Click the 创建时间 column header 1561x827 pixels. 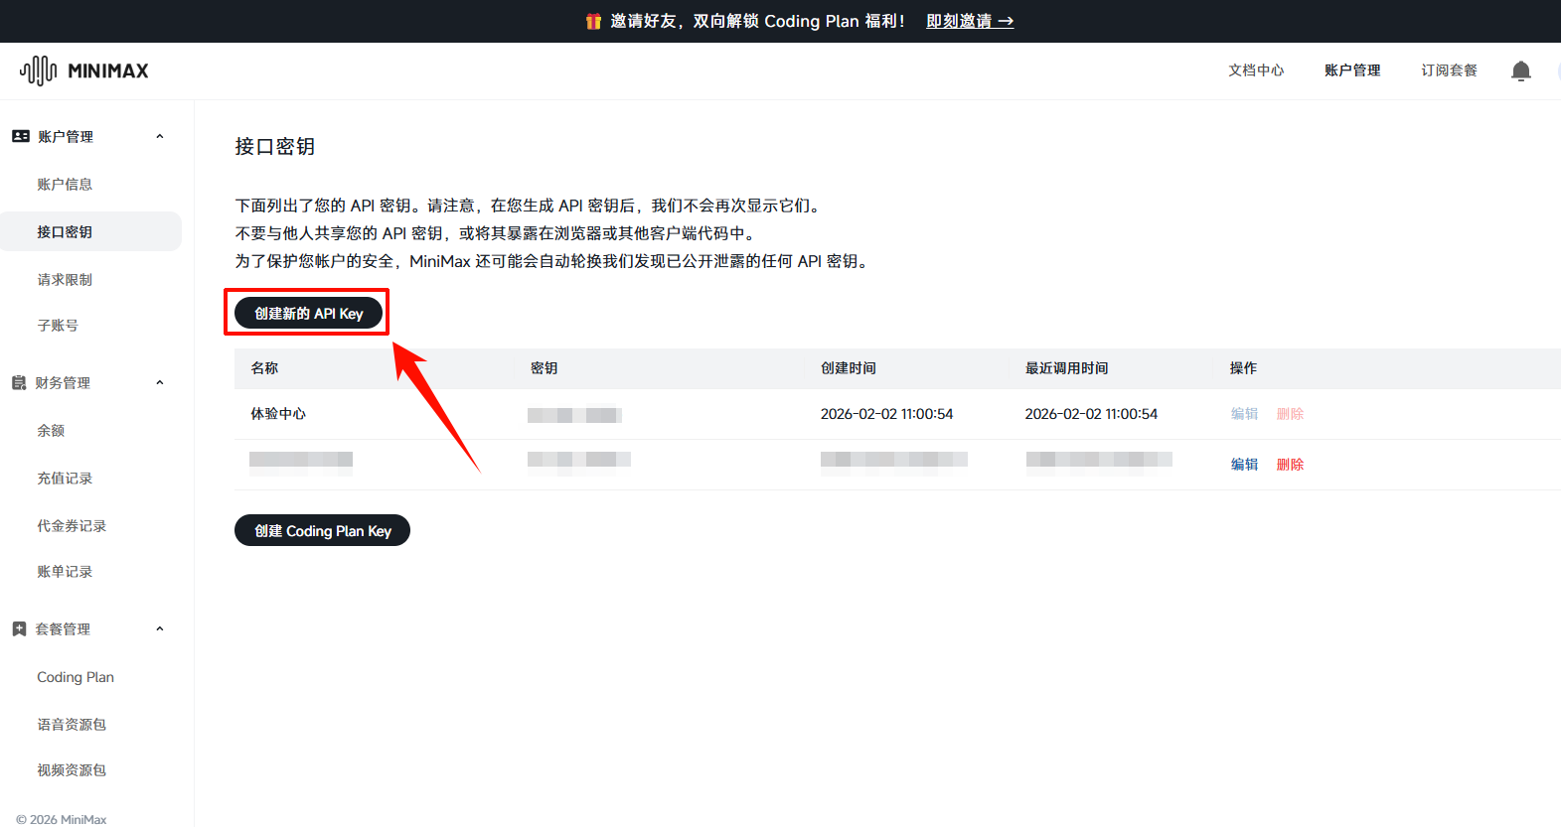coord(849,368)
